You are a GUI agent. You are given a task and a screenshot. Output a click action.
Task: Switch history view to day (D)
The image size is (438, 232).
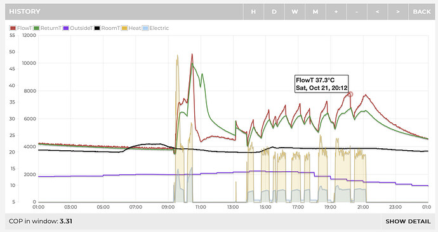click(274, 11)
